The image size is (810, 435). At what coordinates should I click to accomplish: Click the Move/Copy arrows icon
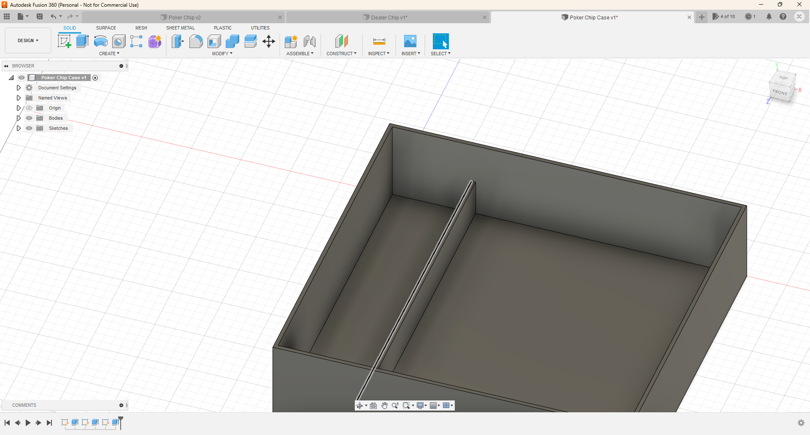tap(269, 41)
